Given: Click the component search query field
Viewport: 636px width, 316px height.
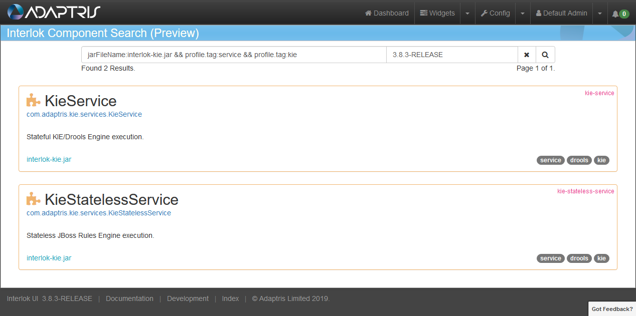Looking at the screenshot, I should pyautogui.click(x=234, y=55).
